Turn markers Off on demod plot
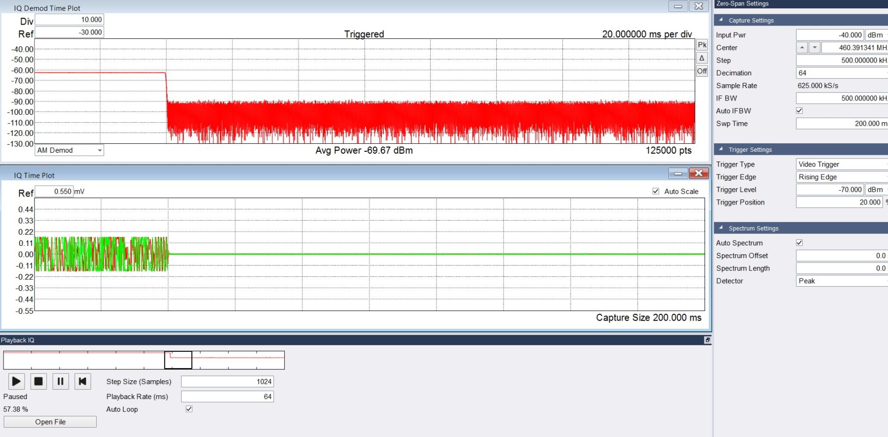Screen dimensions: 888x437 (x=702, y=71)
